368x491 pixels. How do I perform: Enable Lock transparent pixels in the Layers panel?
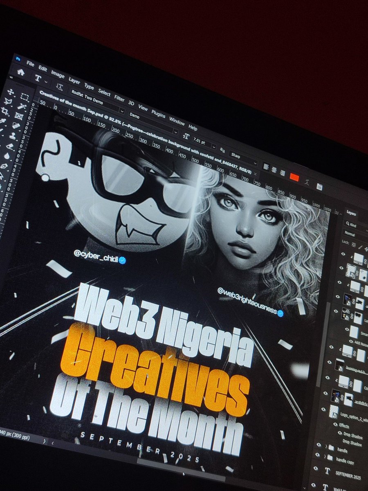point(353,244)
